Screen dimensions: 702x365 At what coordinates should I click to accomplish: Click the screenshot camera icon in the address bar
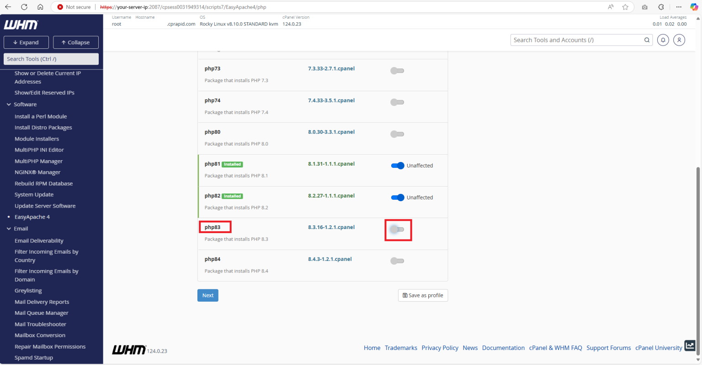(644, 7)
